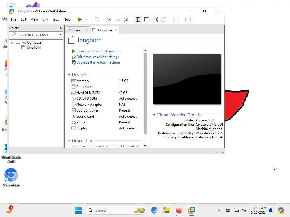Click the console view toolbar icon

click(176, 19)
